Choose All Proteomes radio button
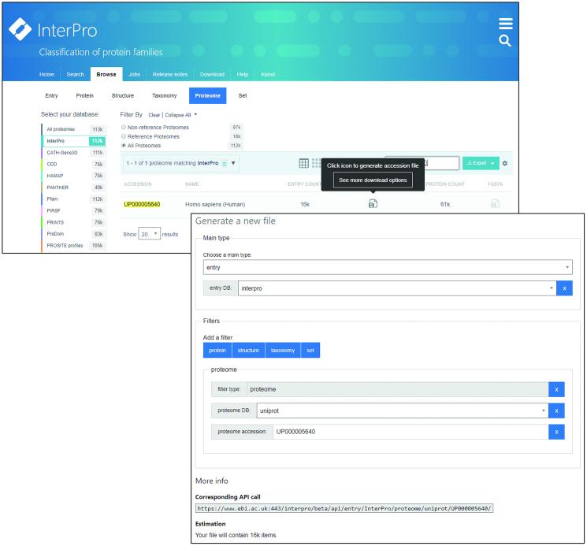587x546 pixels. tap(124, 146)
